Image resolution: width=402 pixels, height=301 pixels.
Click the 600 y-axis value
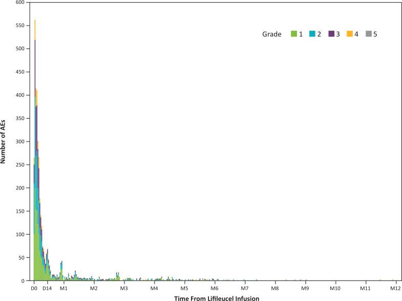(20, 3)
